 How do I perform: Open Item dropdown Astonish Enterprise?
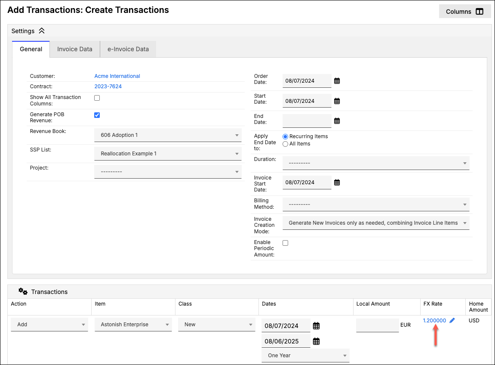coord(133,325)
